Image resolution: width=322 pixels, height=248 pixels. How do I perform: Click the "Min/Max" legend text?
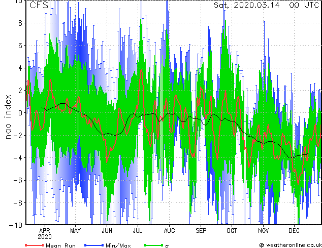coord(118,245)
